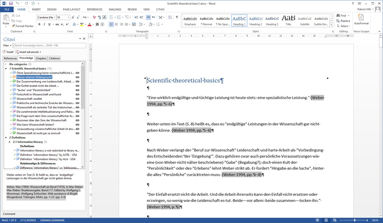Close the Citavi pane
Viewport: 383px width, 223px height.
84,39
